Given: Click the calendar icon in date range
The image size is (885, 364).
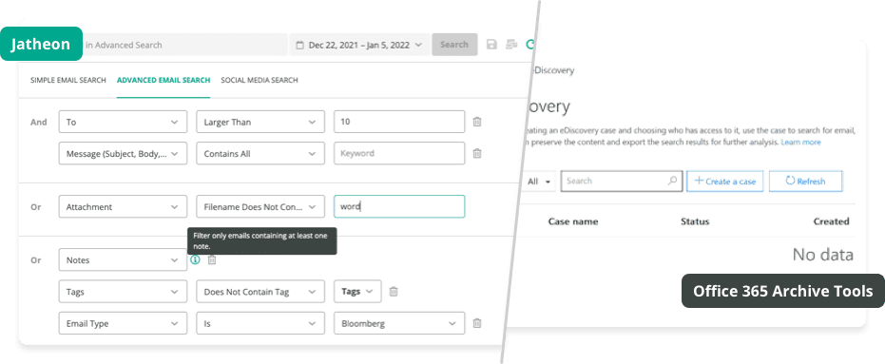Looking at the screenshot, I should point(300,45).
